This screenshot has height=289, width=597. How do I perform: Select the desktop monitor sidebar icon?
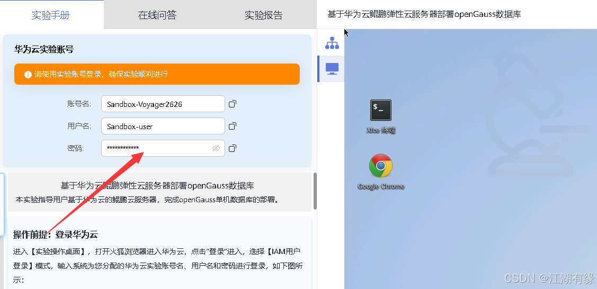pos(332,69)
